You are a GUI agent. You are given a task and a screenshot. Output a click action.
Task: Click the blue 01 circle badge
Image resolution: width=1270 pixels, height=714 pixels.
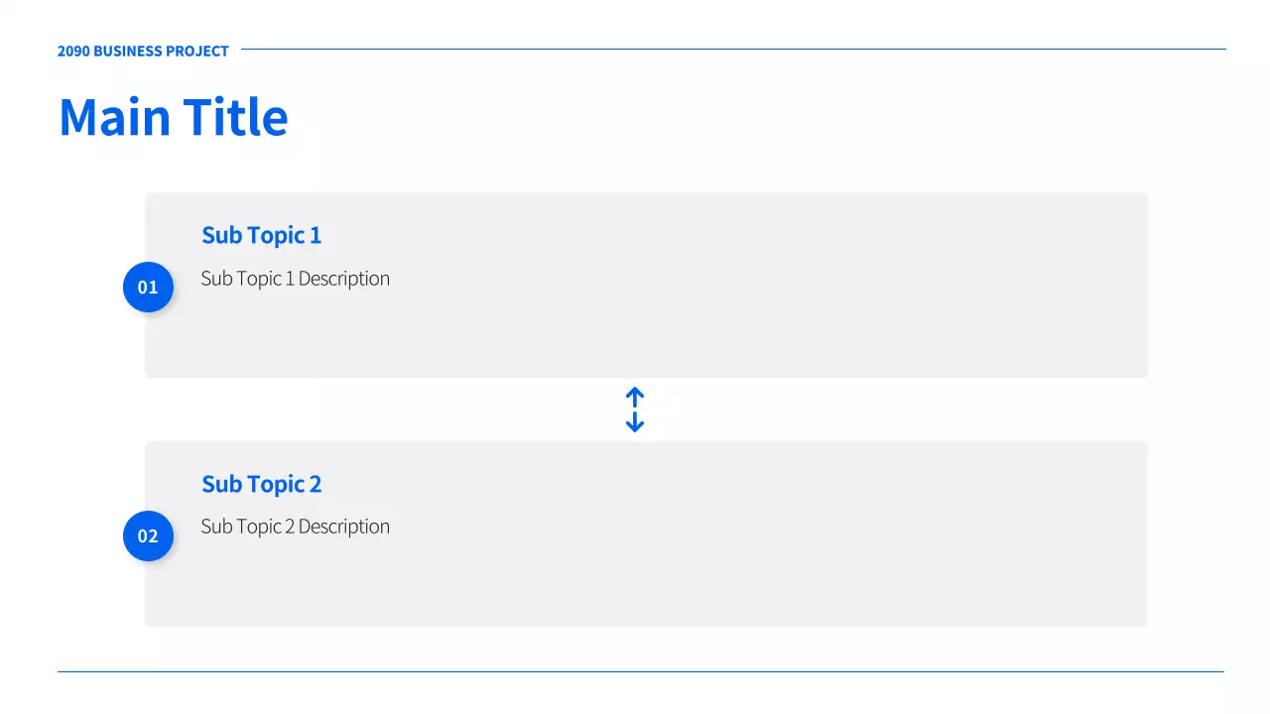coord(148,288)
